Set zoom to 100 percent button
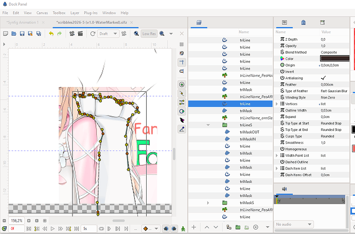355x234 pixels. [x=37, y=221]
